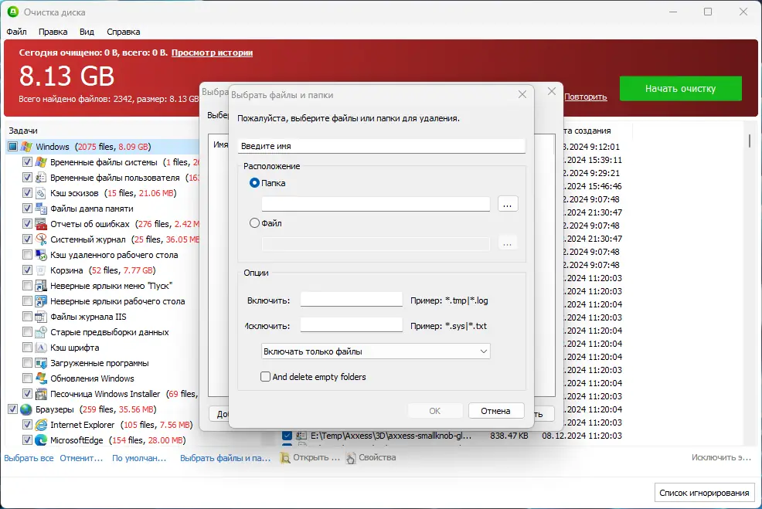The width and height of the screenshot is (762, 509).
Task: Click the Открыть folder icon in bottom toolbar
Action: [285, 457]
